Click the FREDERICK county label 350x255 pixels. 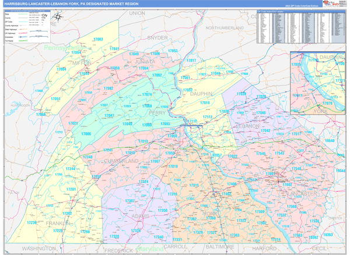pyautogui.click(x=118, y=251)
